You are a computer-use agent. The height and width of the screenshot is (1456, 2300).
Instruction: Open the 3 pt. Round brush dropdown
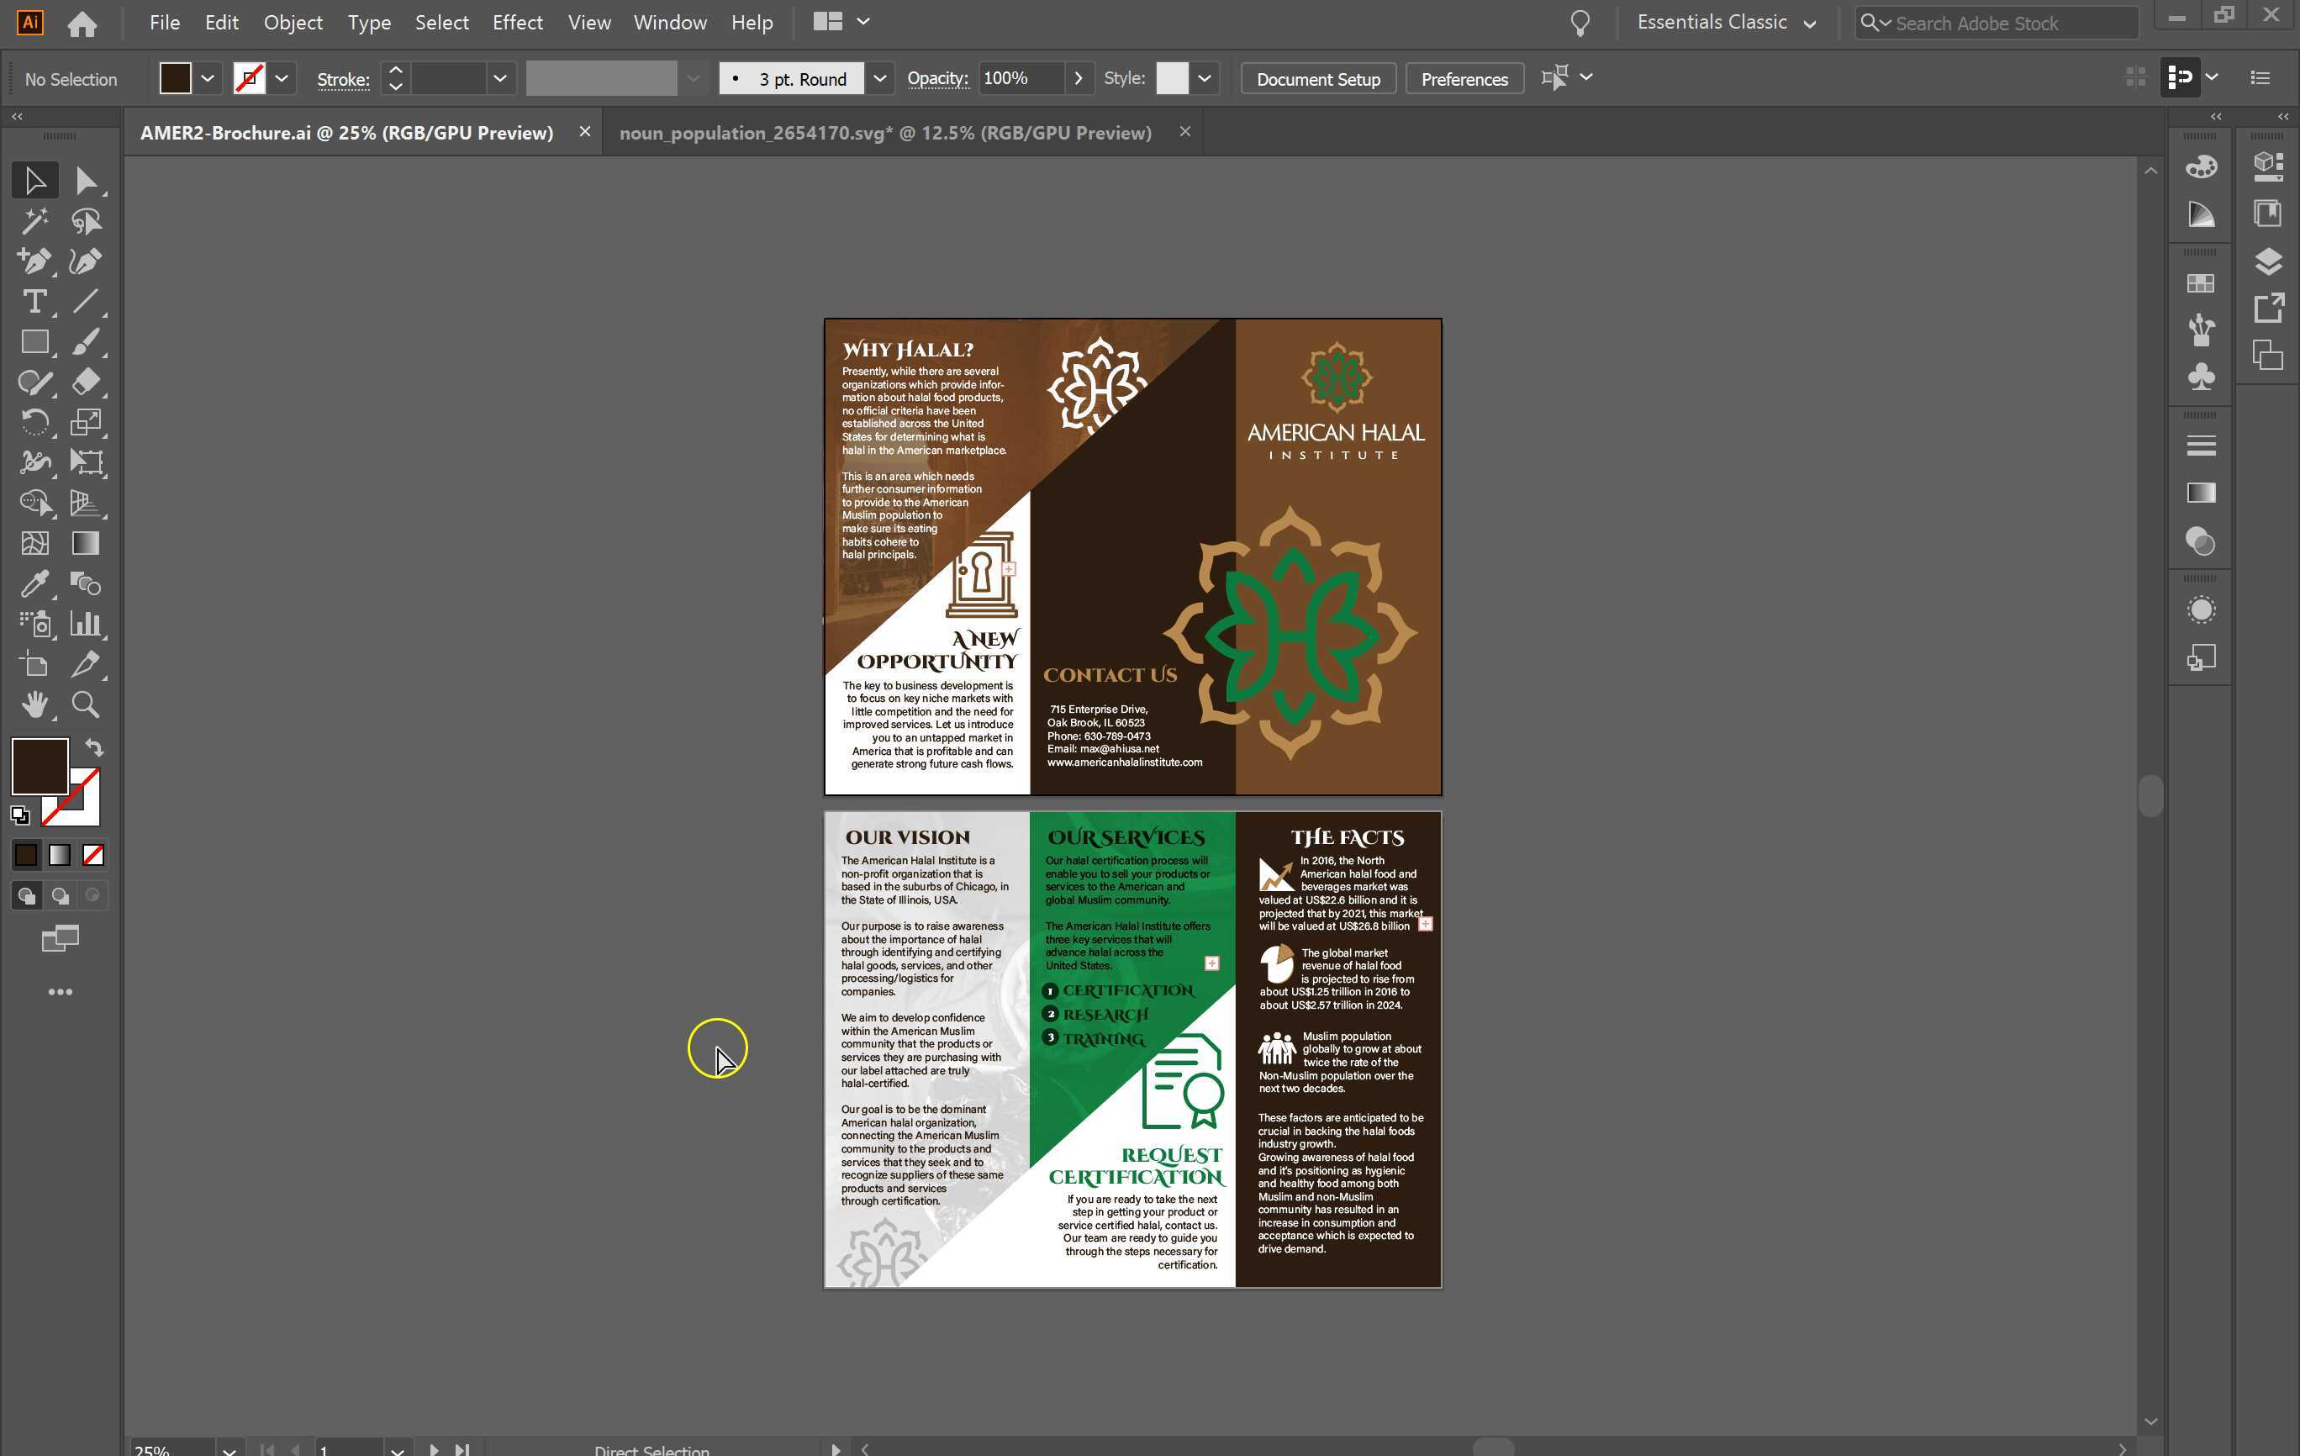(879, 78)
